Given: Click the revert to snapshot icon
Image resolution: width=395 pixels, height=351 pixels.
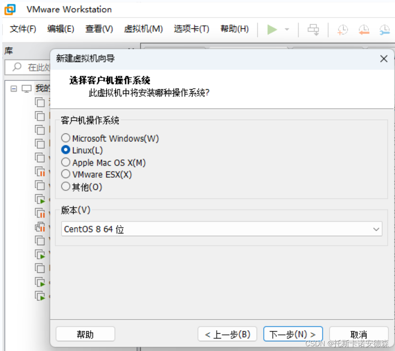Looking at the screenshot, I should (x=364, y=30).
